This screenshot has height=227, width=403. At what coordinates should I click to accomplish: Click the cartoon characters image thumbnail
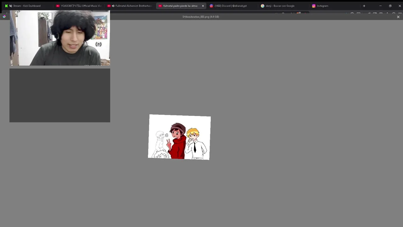(x=179, y=137)
